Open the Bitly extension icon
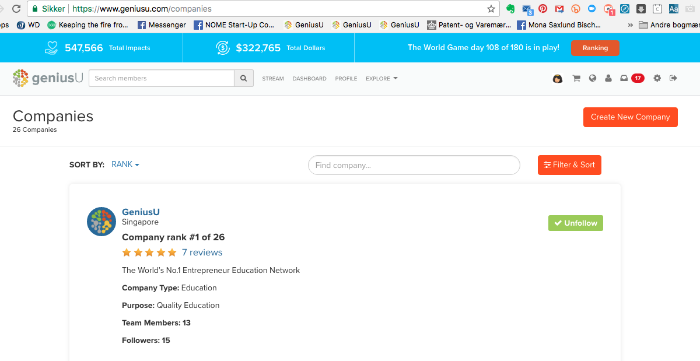The image size is (700, 361). (x=576, y=9)
